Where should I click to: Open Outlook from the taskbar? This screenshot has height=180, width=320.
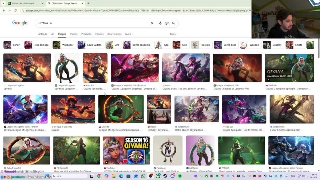pos(135,176)
